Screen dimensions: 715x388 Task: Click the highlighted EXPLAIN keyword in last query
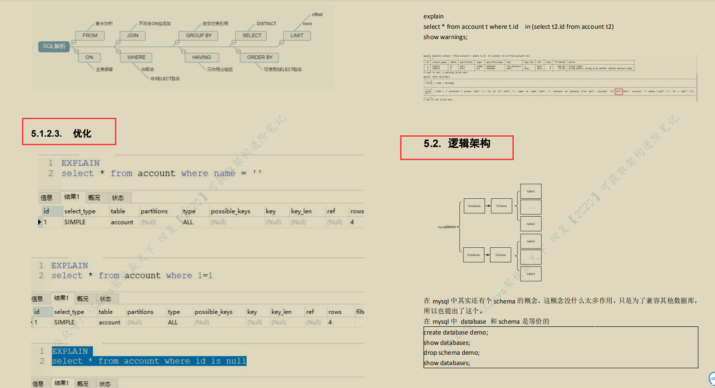(x=70, y=351)
